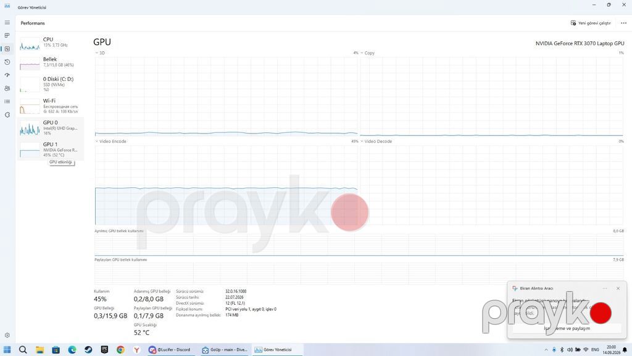This screenshot has width=632, height=356.
Task: Click the dedicated GPU memory usage graph
Action: pyautogui.click(x=359, y=245)
